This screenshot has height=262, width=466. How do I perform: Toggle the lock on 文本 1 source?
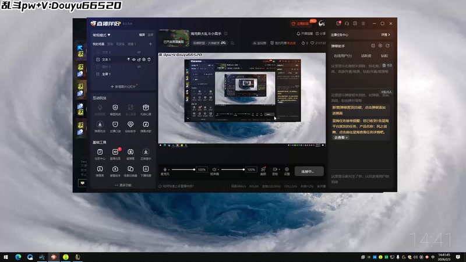click(x=139, y=59)
